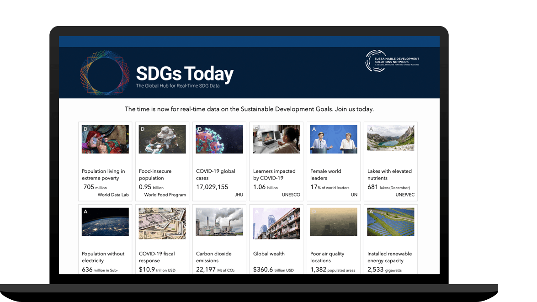Viewport: 537px width, 302px height.
Task: Click the A badge on female leaders image
Action: pos(314,129)
